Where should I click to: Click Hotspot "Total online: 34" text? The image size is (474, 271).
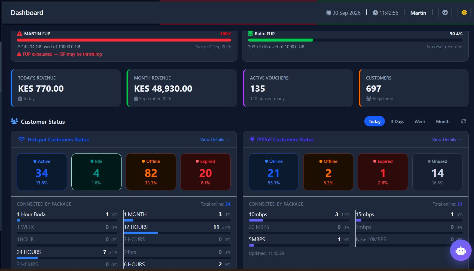pos(216,204)
